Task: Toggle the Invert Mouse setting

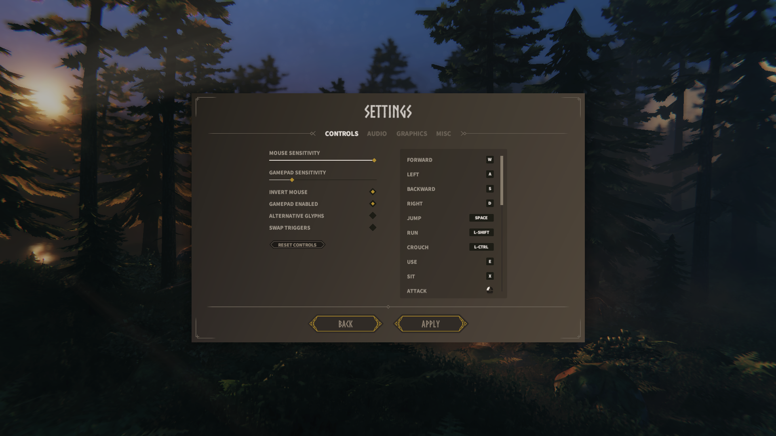Action: [372, 192]
